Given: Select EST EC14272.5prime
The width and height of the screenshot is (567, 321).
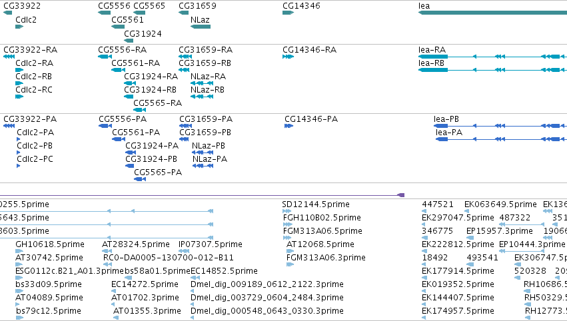Looking at the screenshot, I should (145, 285).
